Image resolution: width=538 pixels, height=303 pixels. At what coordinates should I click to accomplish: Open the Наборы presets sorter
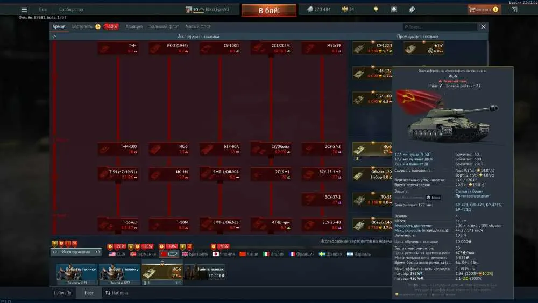point(116,293)
